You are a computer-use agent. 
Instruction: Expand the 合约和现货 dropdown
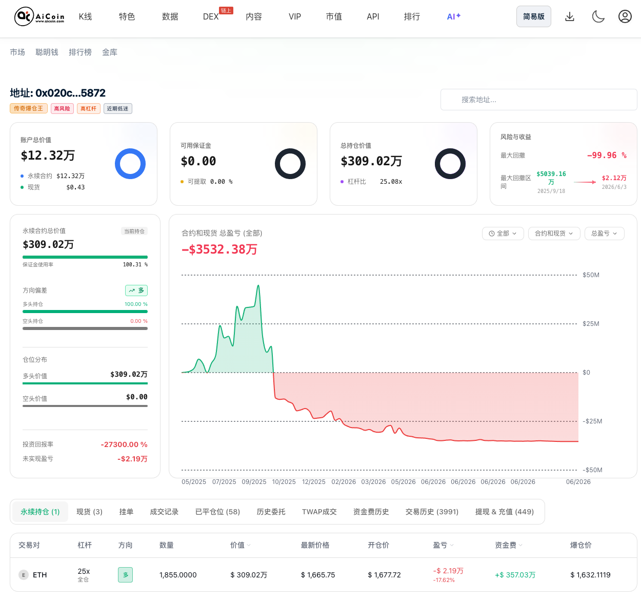click(554, 234)
